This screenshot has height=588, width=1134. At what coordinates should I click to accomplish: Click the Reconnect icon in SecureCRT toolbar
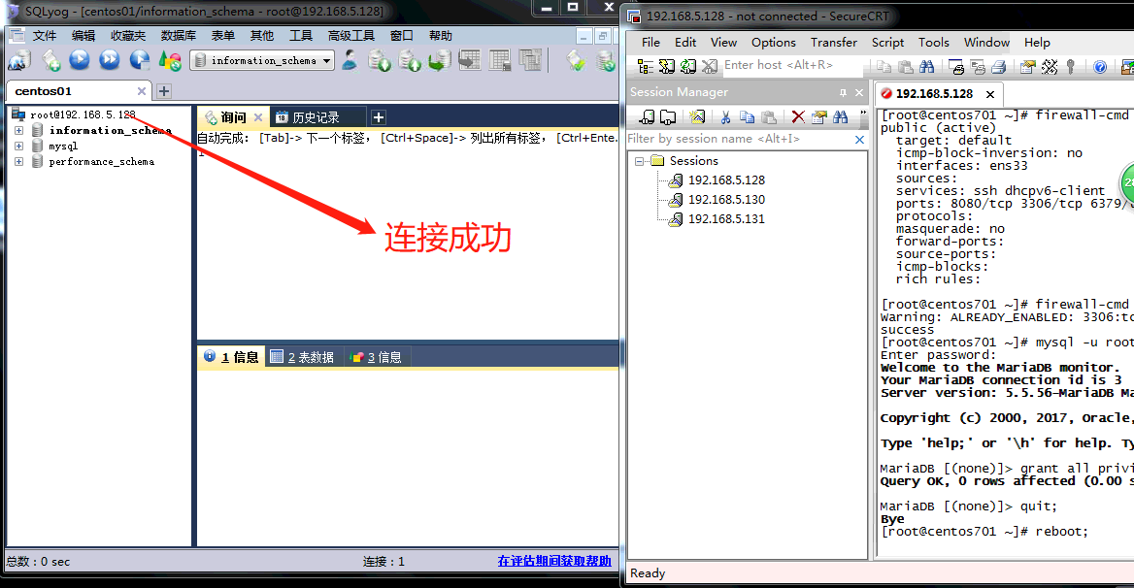click(x=687, y=66)
